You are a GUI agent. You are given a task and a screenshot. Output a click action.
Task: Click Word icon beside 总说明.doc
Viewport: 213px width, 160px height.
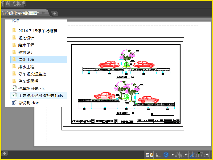point(14,103)
